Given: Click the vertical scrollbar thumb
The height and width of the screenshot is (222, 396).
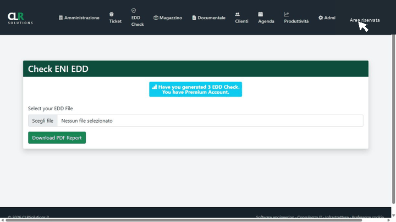Looking at the screenshot, I should [393, 119].
